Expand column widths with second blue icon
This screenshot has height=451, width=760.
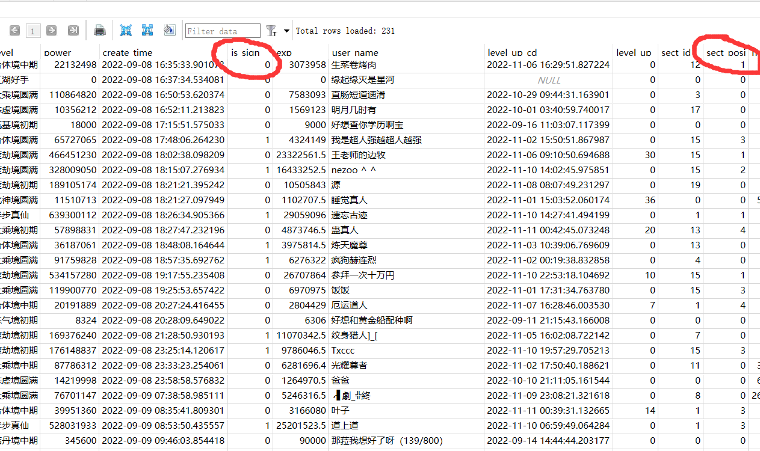(x=147, y=30)
